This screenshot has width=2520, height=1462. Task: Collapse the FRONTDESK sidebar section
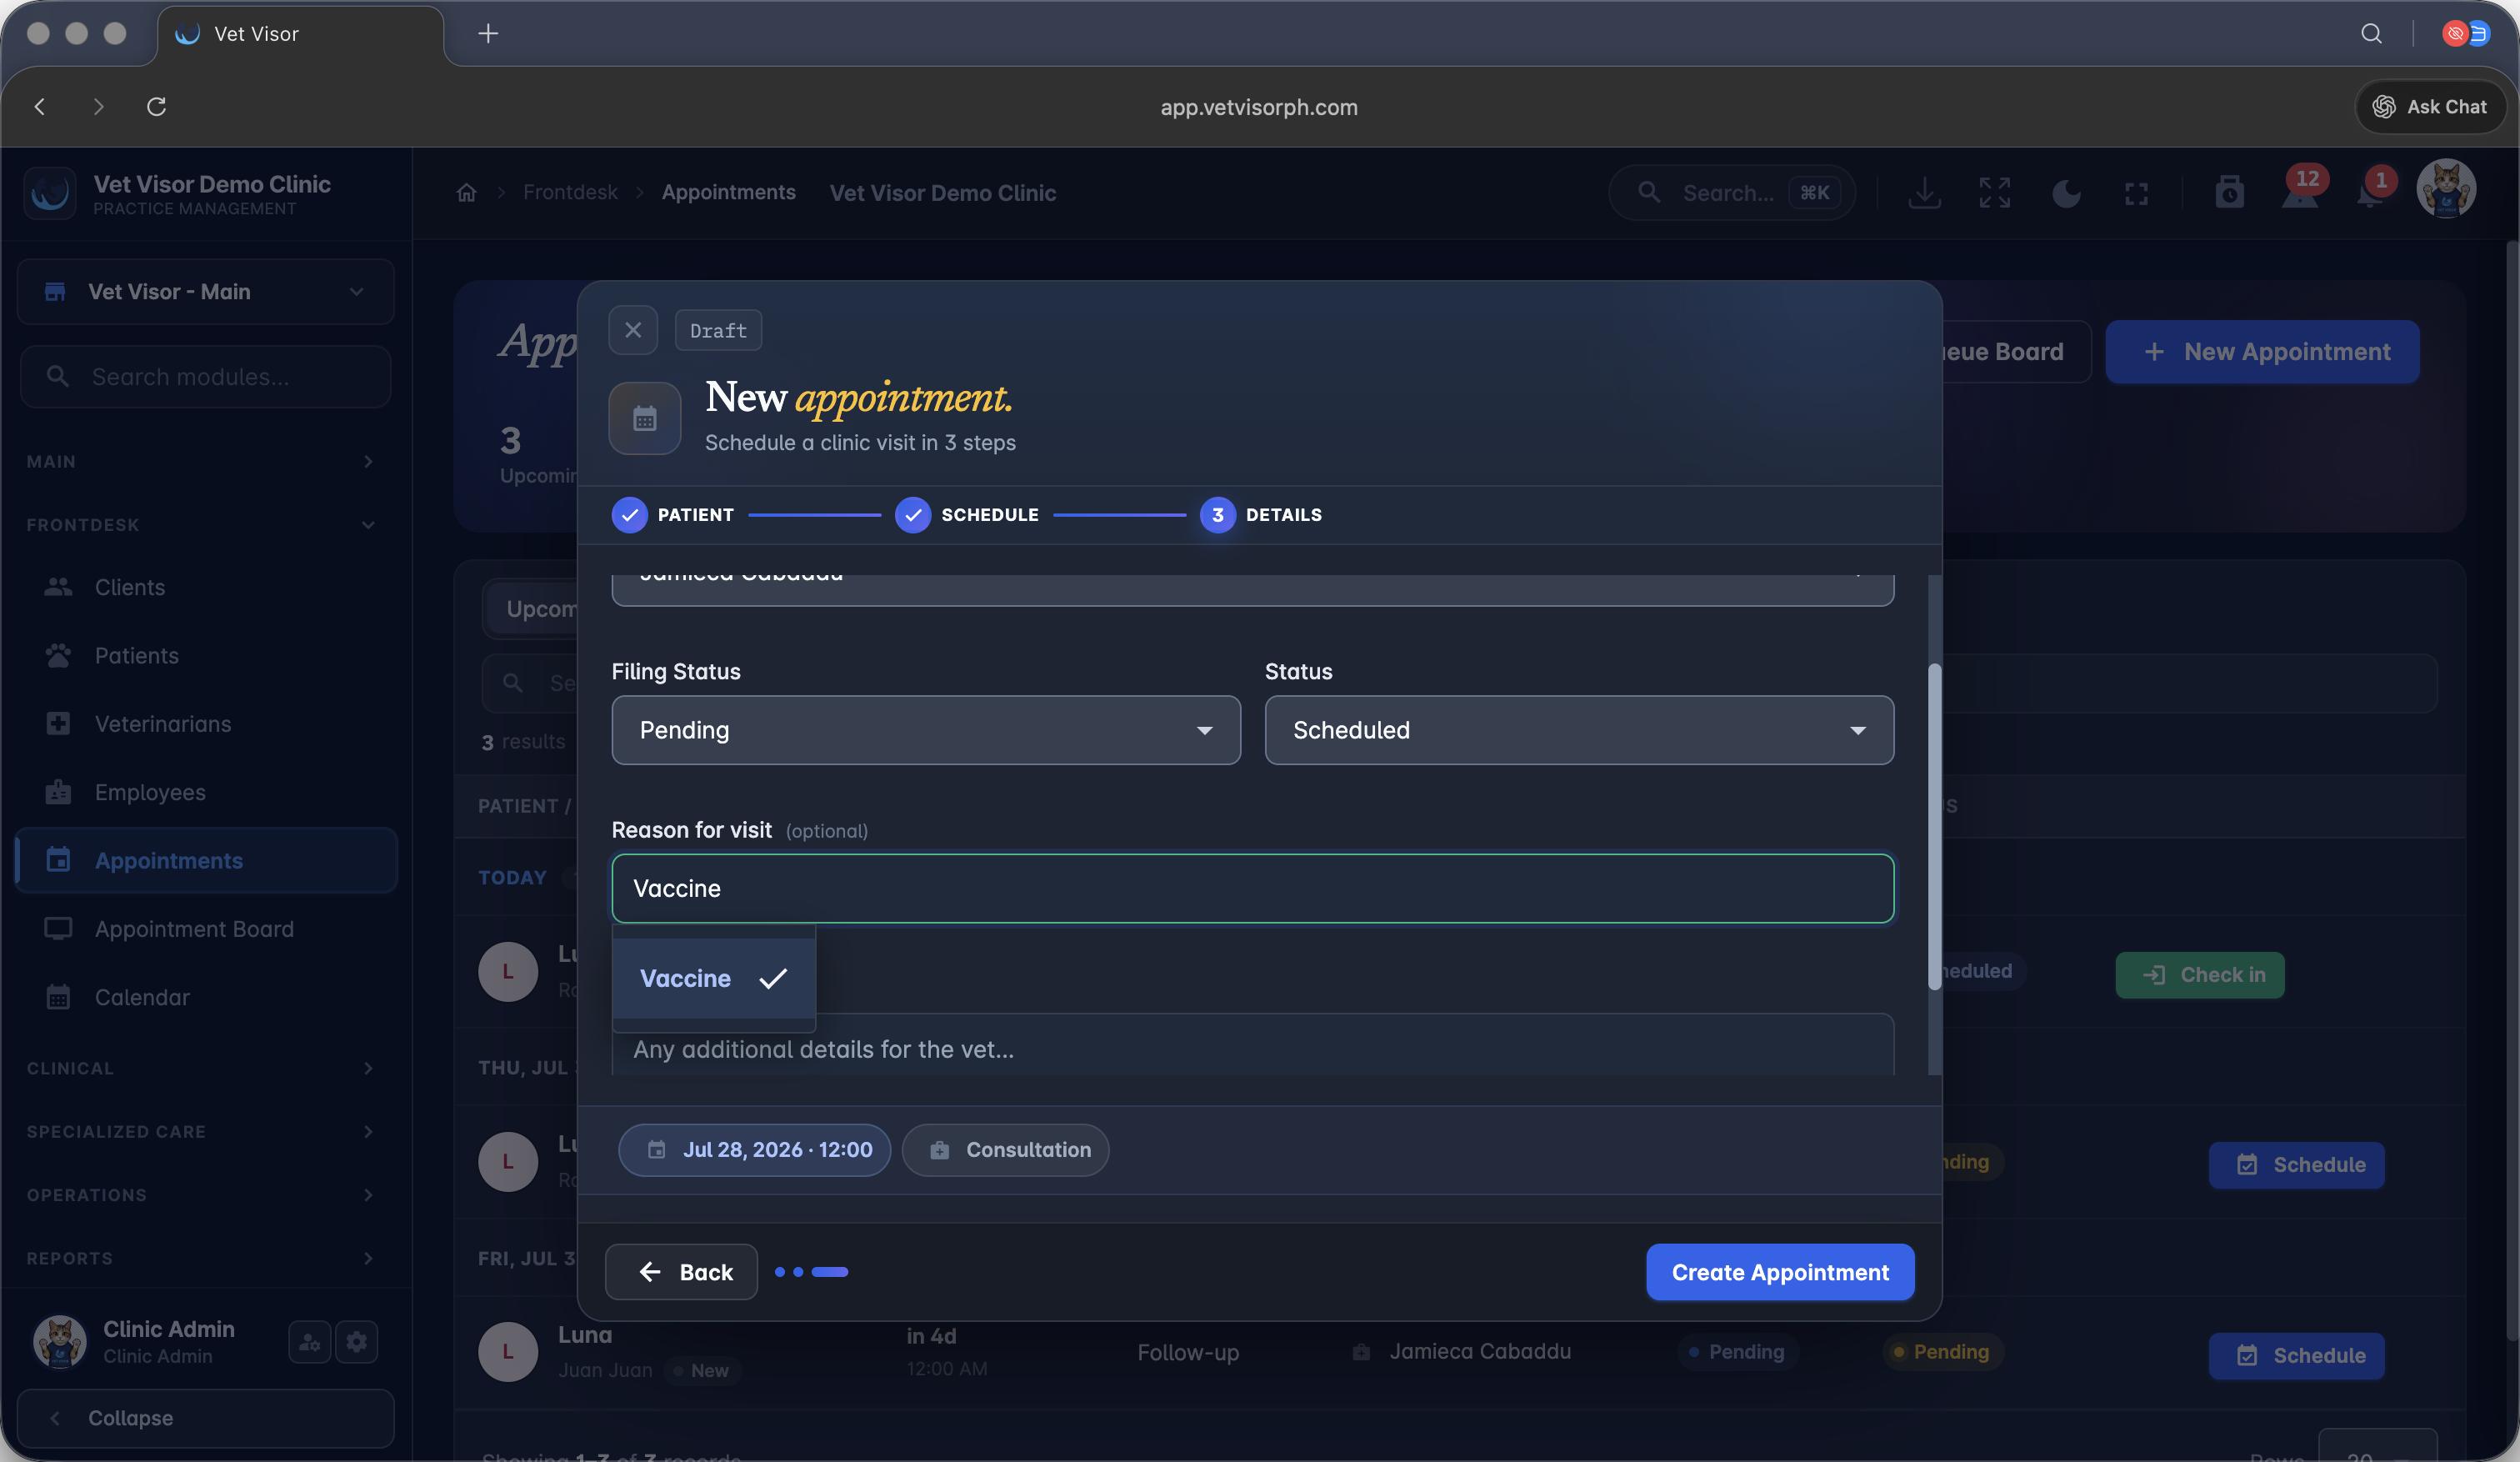(201, 525)
